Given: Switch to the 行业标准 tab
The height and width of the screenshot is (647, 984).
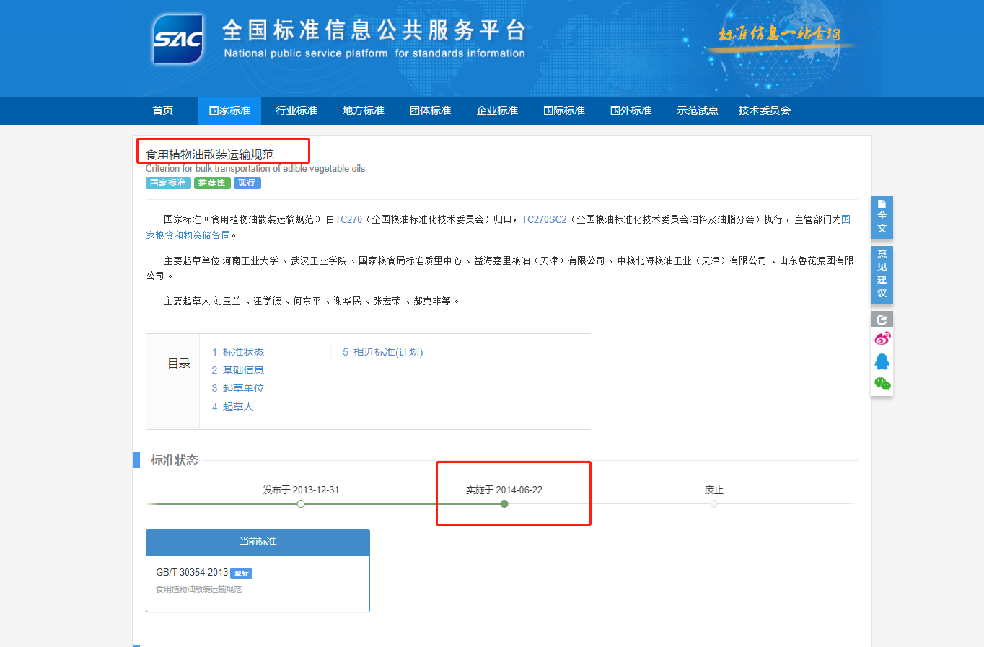Looking at the screenshot, I should [x=296, y=110].
